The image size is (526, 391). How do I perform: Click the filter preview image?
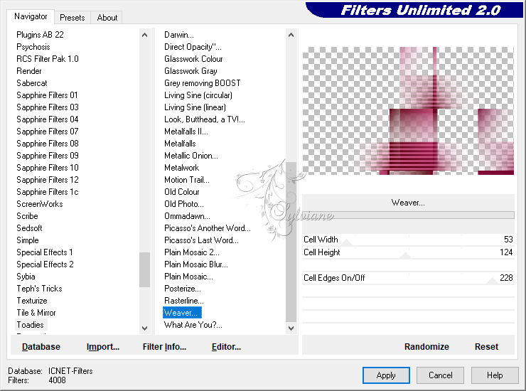click(408, 111)
